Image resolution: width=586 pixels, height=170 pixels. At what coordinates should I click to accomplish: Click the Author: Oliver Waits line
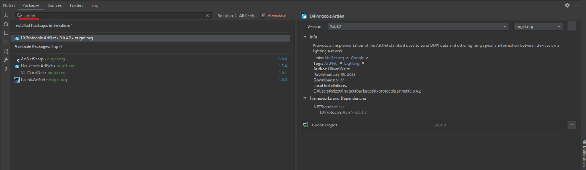click(x=331, y=69)
